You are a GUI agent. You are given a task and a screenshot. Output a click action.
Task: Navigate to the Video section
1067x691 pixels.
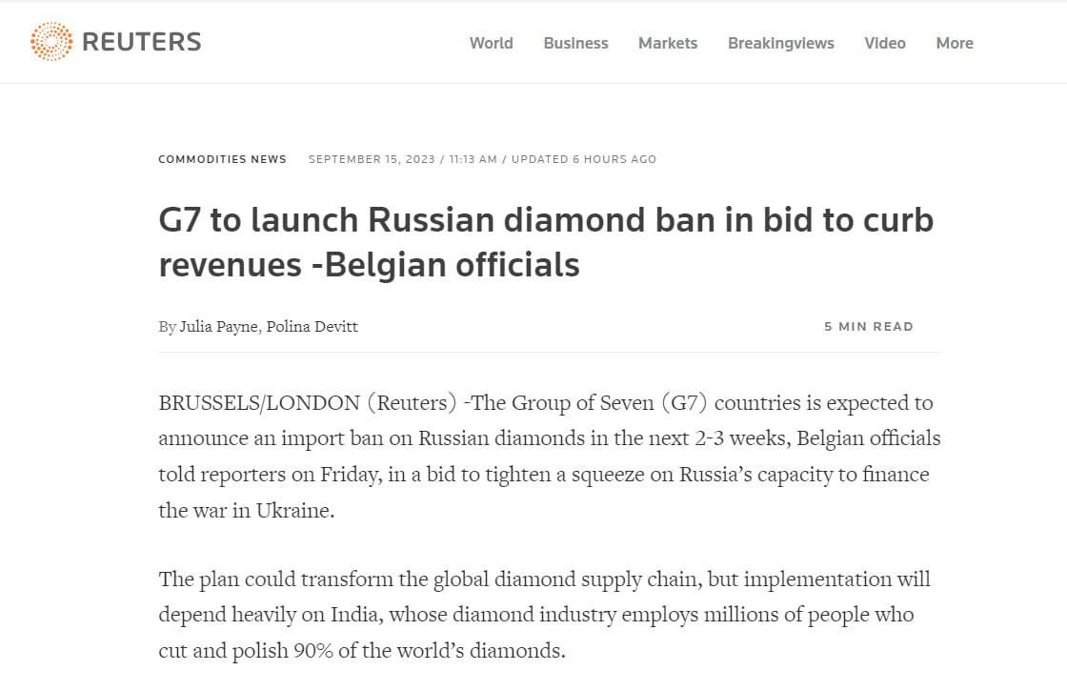(884, 43)
